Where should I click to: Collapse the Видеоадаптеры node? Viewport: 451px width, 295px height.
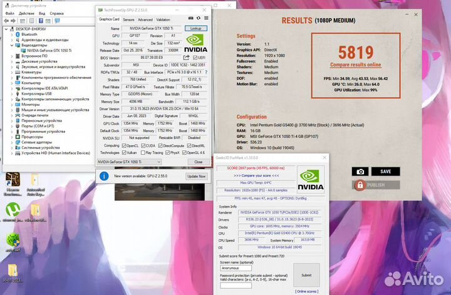click(x=12, y=45)
